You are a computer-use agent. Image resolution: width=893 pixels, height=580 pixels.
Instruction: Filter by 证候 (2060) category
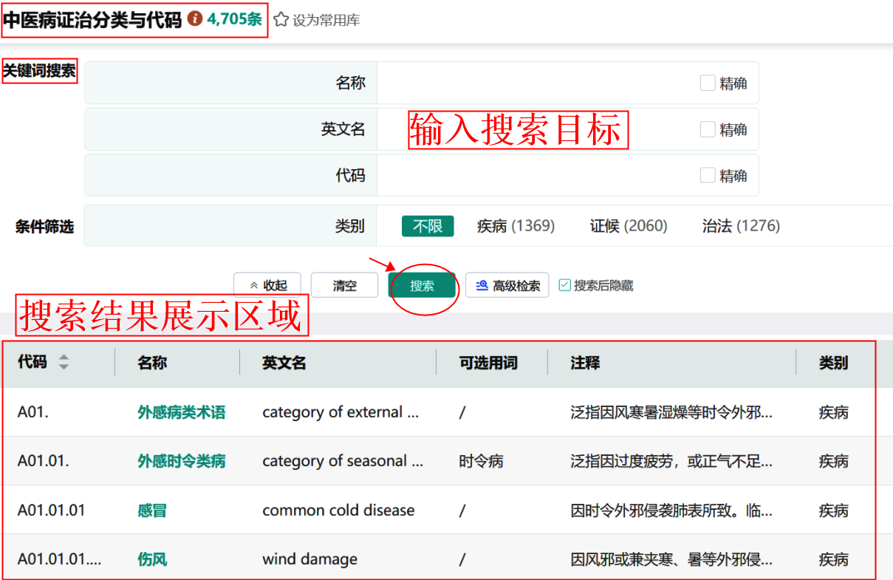coord(628,226)
